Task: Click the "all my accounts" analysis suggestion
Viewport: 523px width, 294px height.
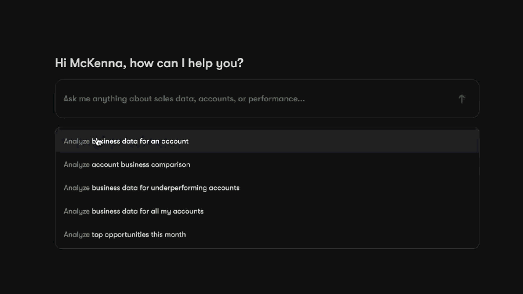Action: (x=133, y=211)
